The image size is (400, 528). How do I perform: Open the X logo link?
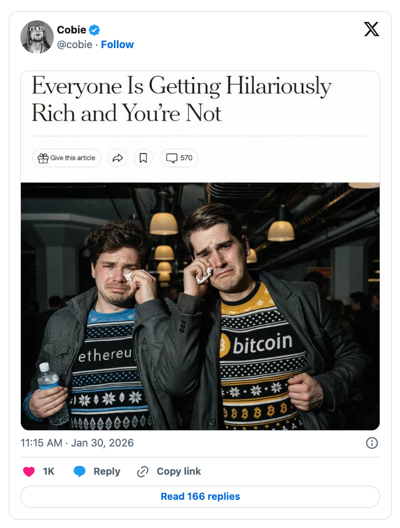coord(371,29)
